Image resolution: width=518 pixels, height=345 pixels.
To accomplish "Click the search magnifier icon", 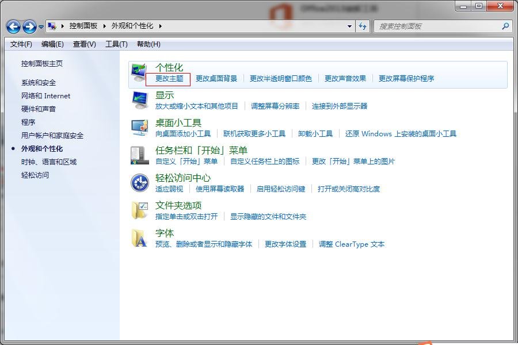I will pyautogui.click(x=504, y=26).
